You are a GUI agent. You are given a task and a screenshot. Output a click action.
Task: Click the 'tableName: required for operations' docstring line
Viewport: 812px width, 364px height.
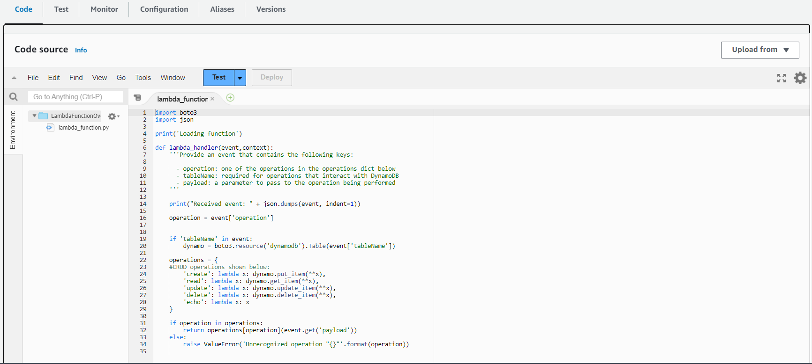click(287, 176)
